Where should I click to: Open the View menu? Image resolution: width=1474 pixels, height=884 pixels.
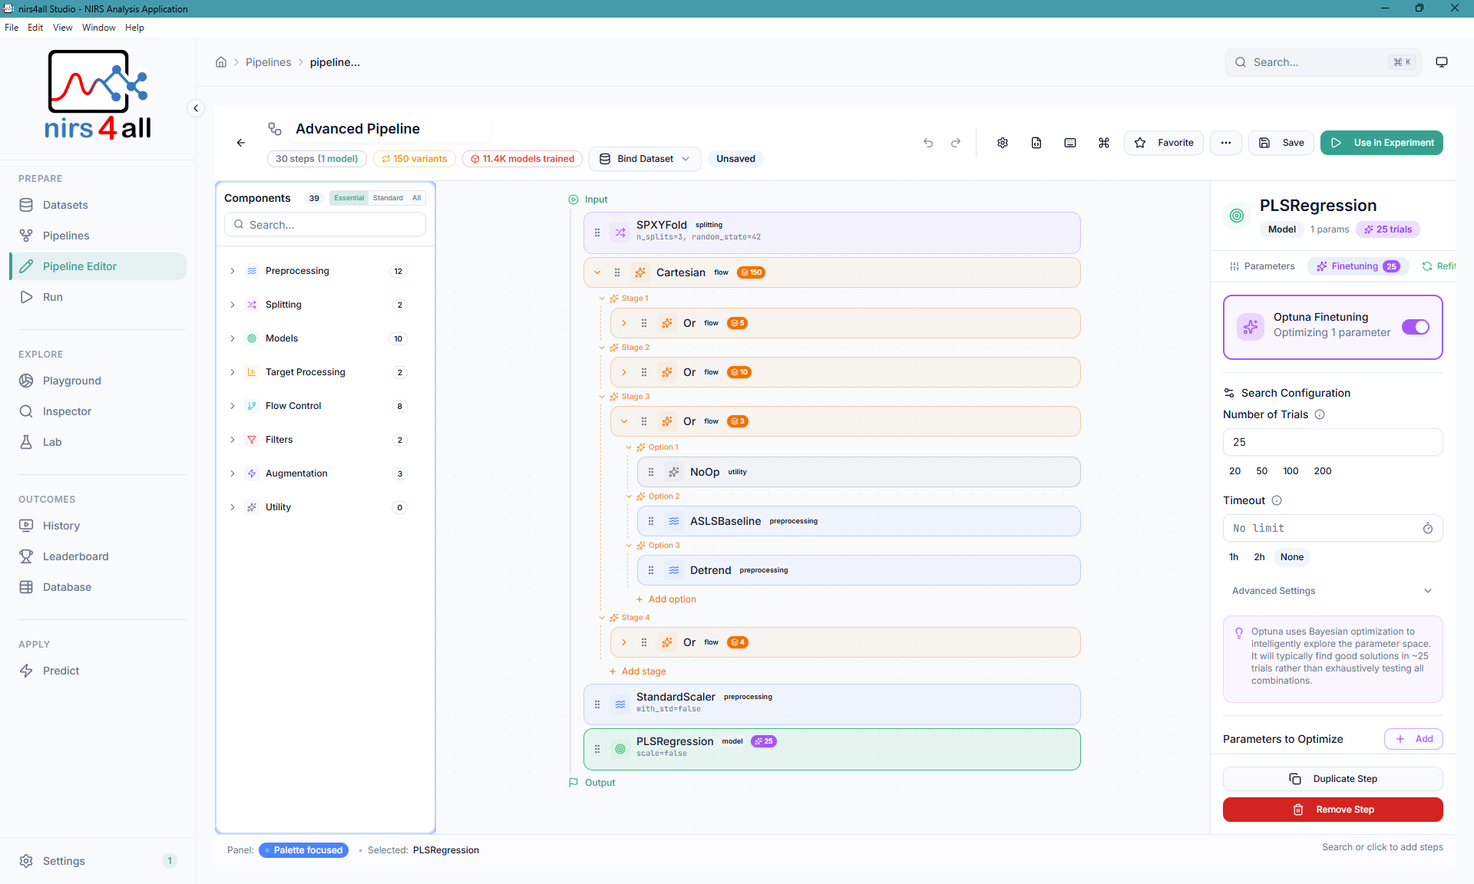pos(62,27)
